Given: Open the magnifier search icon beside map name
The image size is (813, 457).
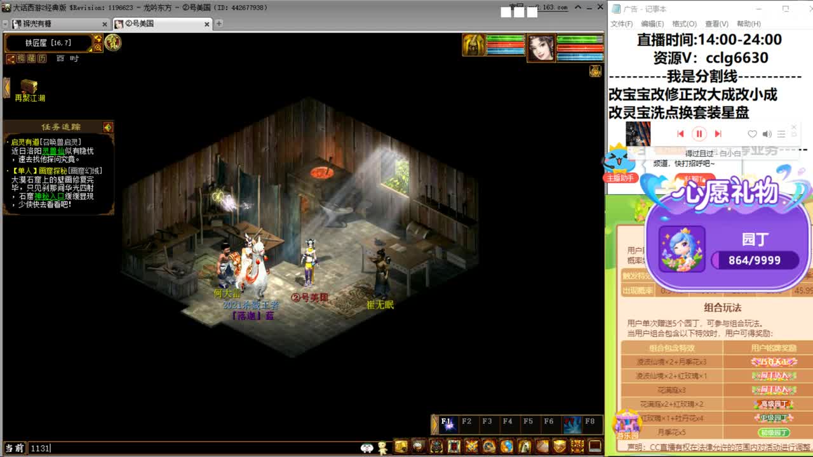Looking at the screenshot, I should tap(98, 48).
